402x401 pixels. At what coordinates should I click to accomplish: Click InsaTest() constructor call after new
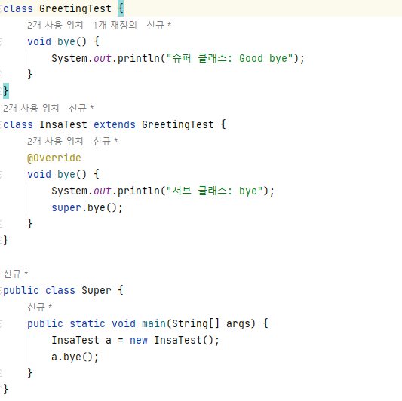pos(184,340)
